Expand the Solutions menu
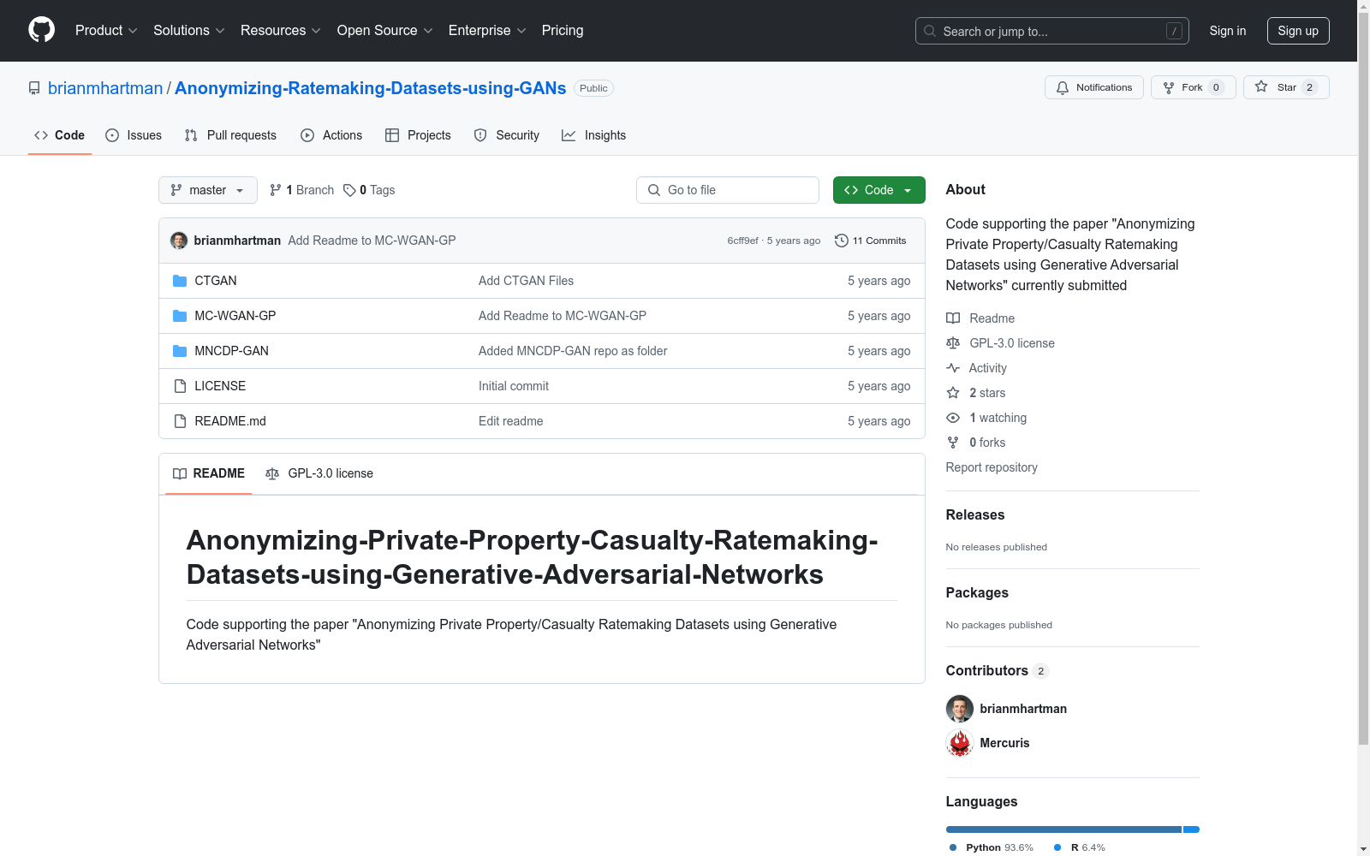The width and height of the screenshot is (1370, 856). click(188, 31)
